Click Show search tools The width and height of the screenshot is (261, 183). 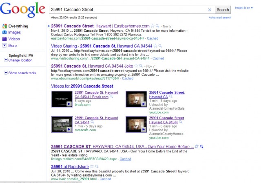pyautogui.click(x=22, y=73)
